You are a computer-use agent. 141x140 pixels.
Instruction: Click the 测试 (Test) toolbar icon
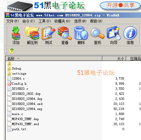coord(48,33)
